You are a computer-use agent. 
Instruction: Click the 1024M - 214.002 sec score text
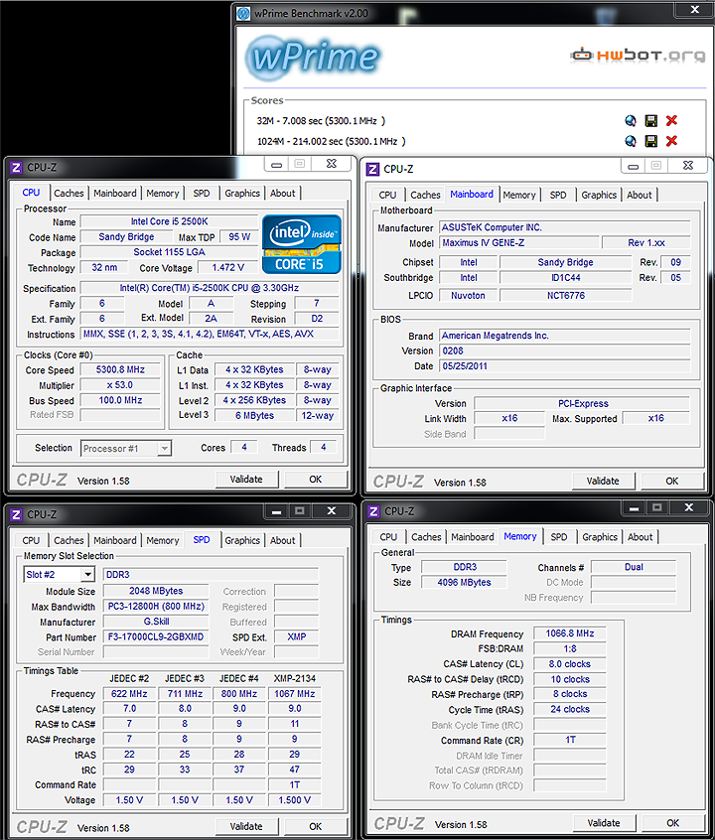(x=332, y=141)
